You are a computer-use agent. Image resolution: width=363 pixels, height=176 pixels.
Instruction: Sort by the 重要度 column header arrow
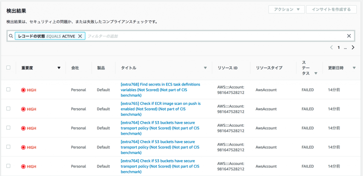click(59, 68)
